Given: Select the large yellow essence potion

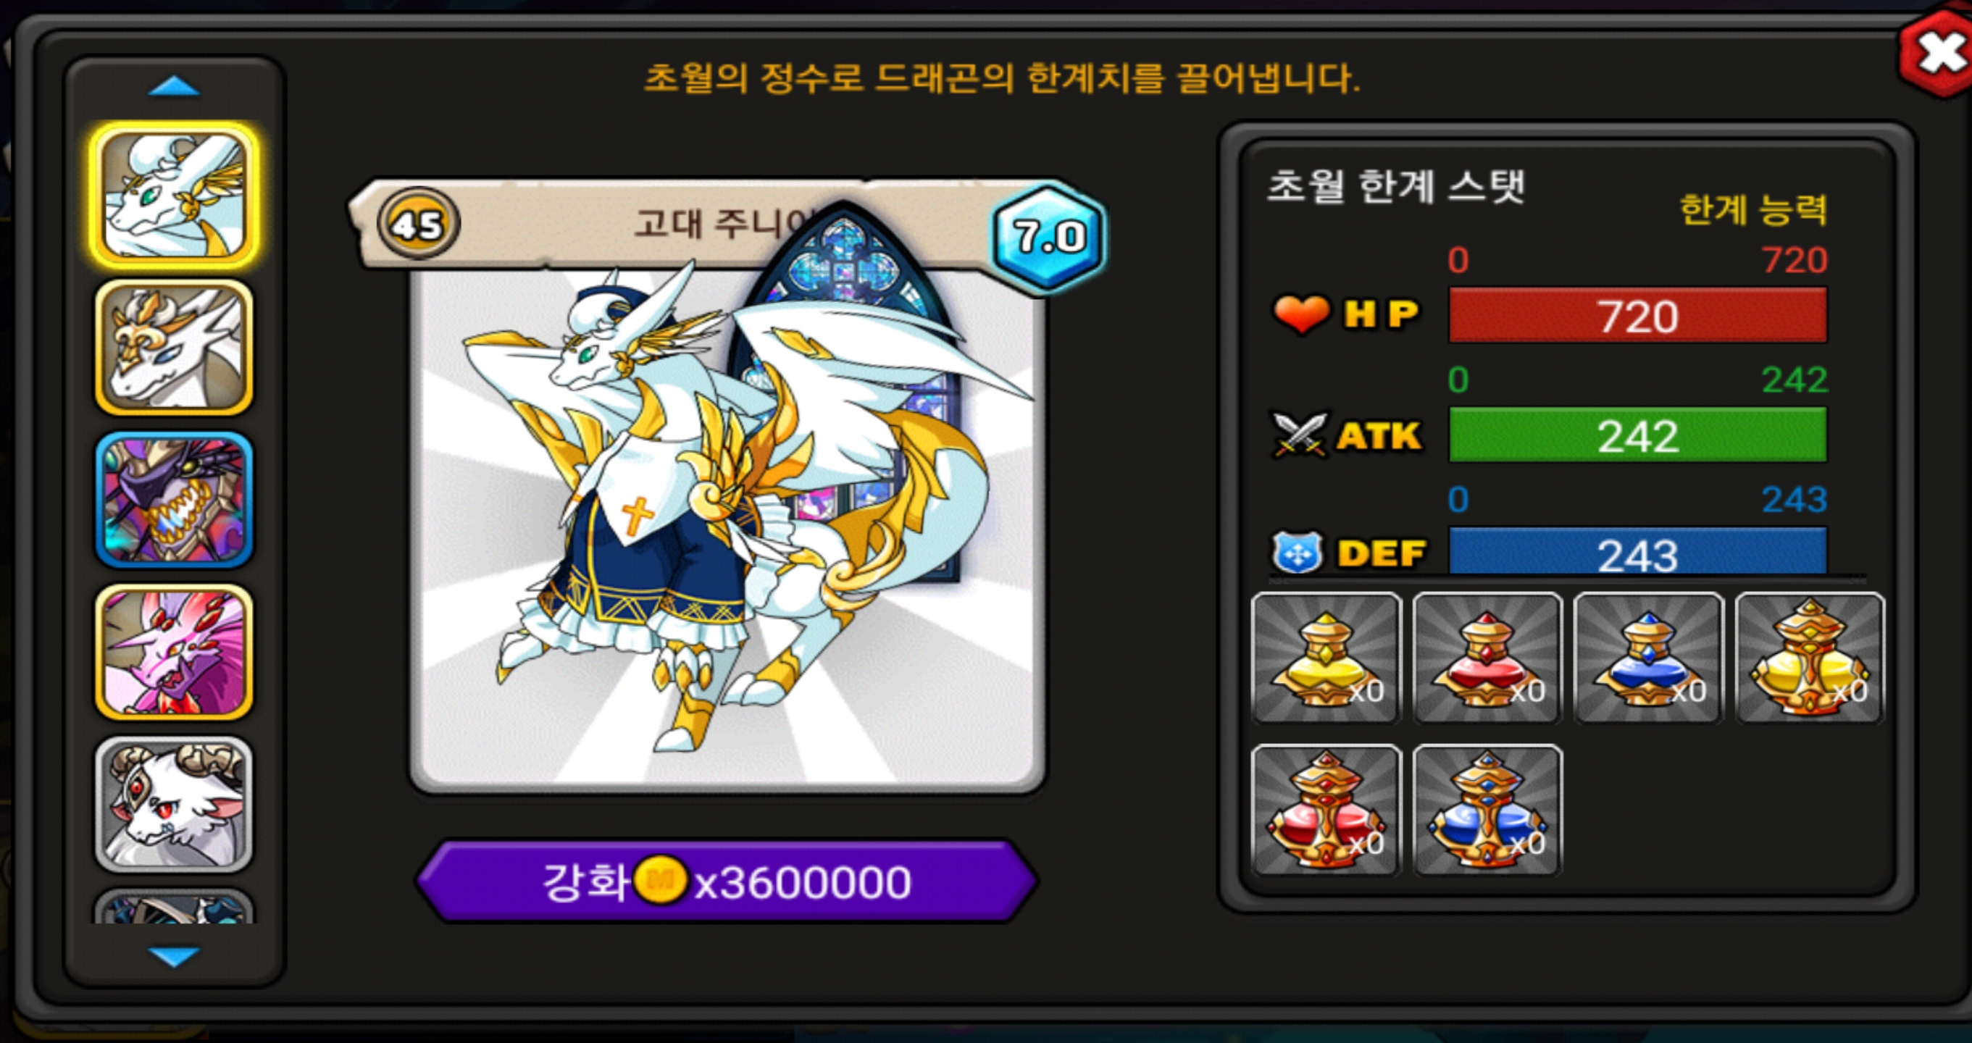Looking at the screenshot, I should tap(1810, 658).
